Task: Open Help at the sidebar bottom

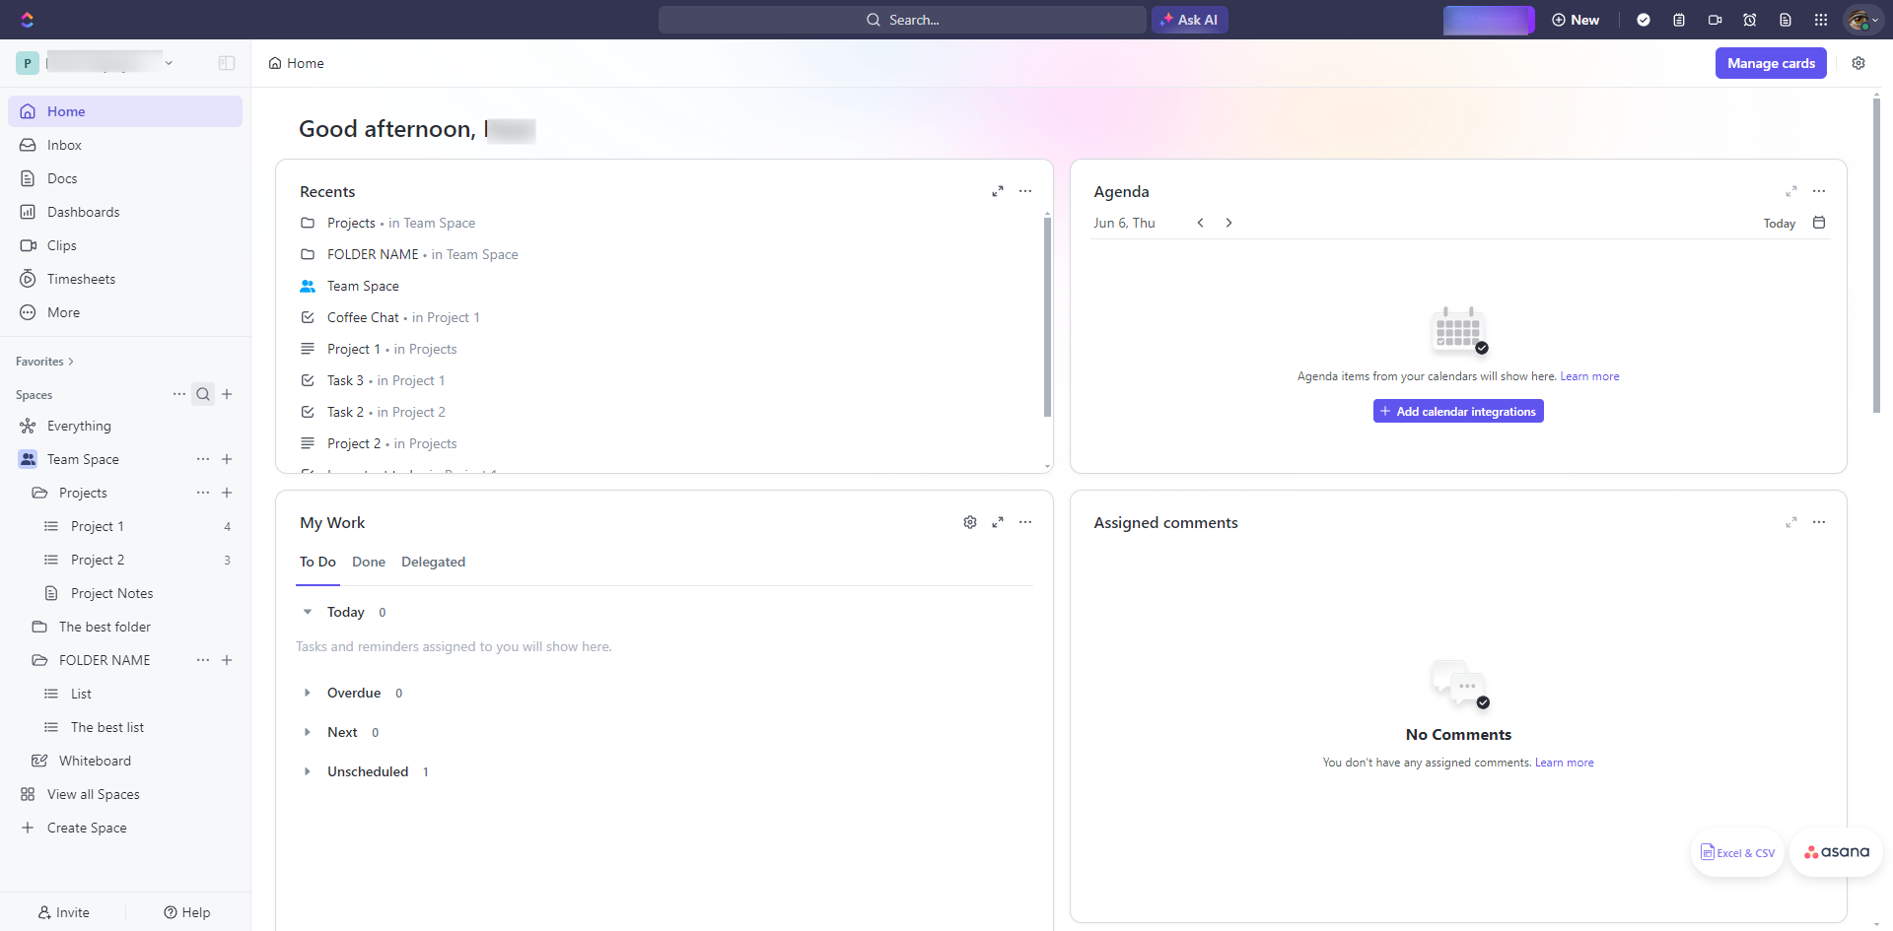Action: pos(187,912)
